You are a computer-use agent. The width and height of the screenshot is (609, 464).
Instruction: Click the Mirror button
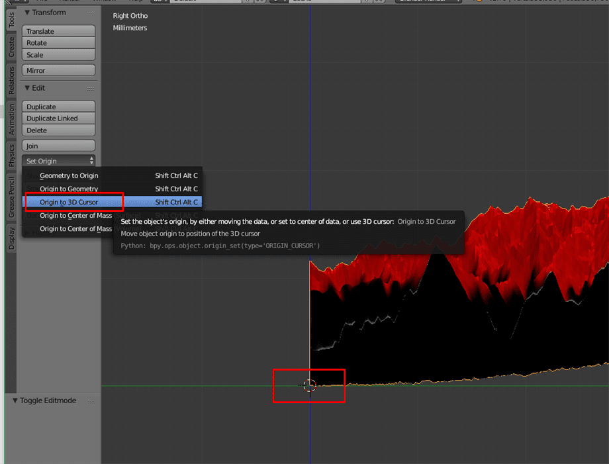59,70
